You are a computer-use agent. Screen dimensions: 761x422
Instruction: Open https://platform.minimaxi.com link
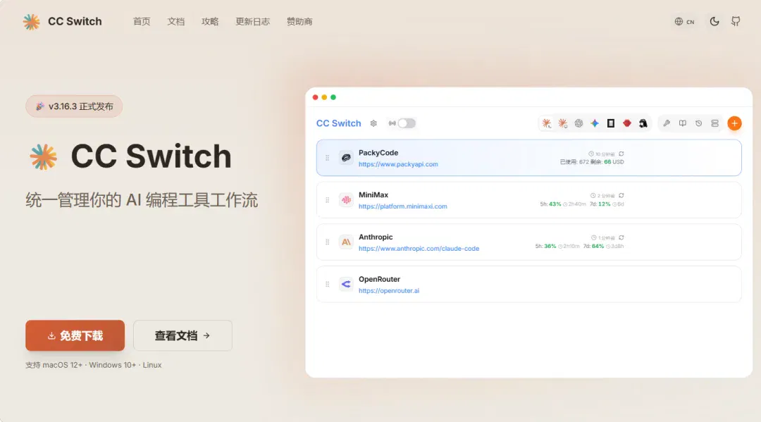point(403,206)
